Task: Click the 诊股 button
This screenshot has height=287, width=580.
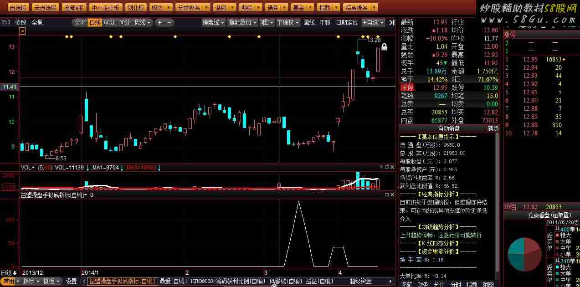Action: [x=21, y=22]
